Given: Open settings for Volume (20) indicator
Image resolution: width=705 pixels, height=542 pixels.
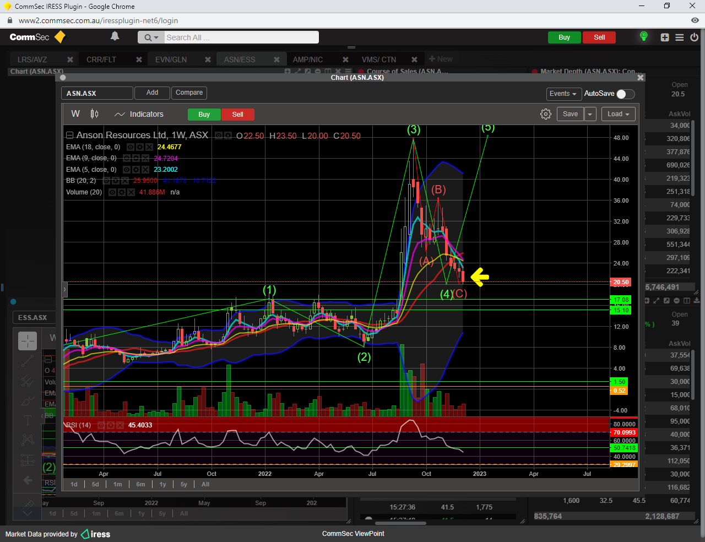Looking at the screenshot, I should click(122, 192).
